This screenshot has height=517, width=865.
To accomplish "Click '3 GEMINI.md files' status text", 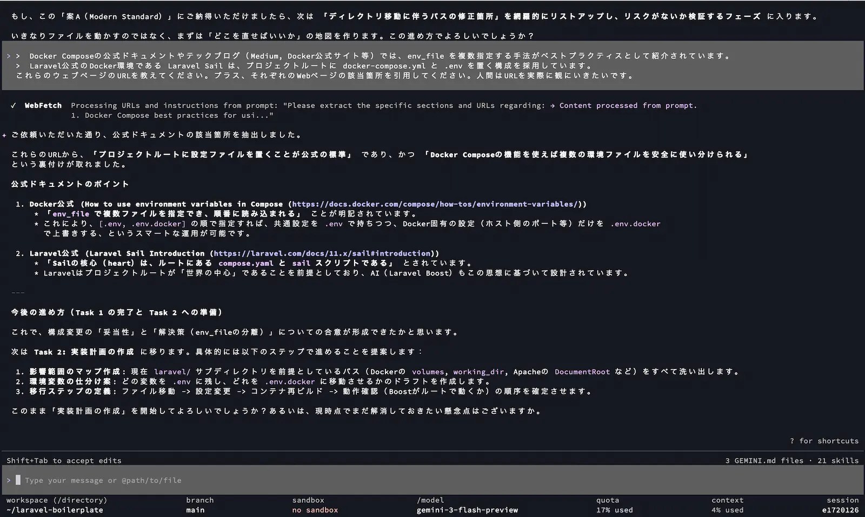I will click(x=766, y=461).
